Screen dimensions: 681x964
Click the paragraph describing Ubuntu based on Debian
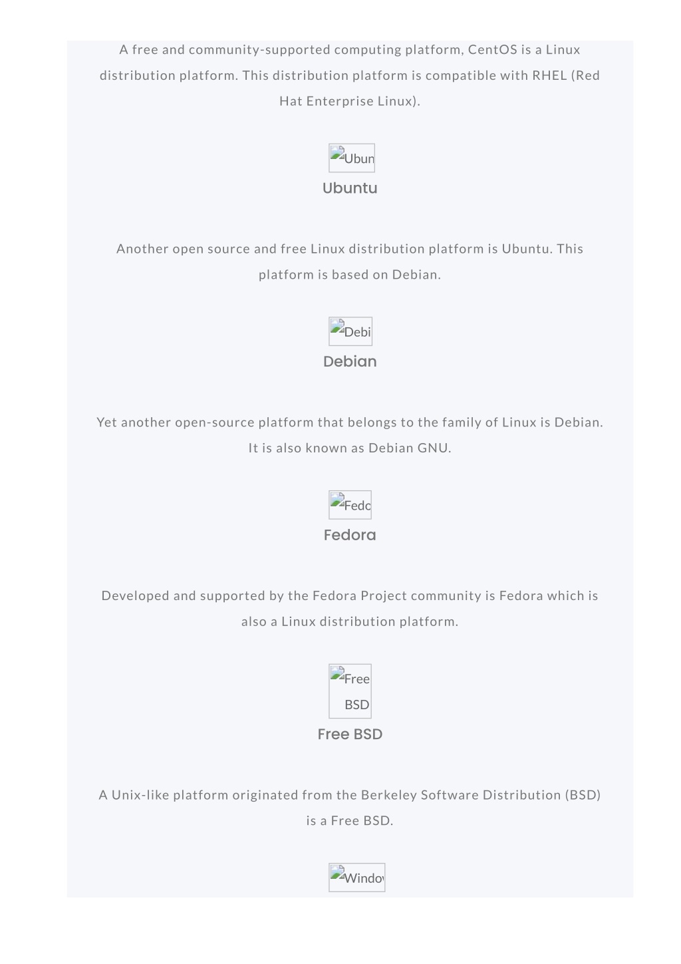pos(350,261)
